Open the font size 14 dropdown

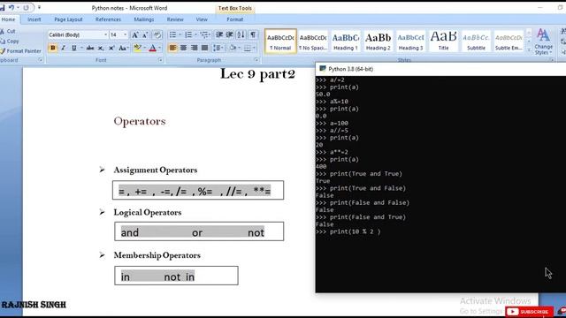click(126, 35)
